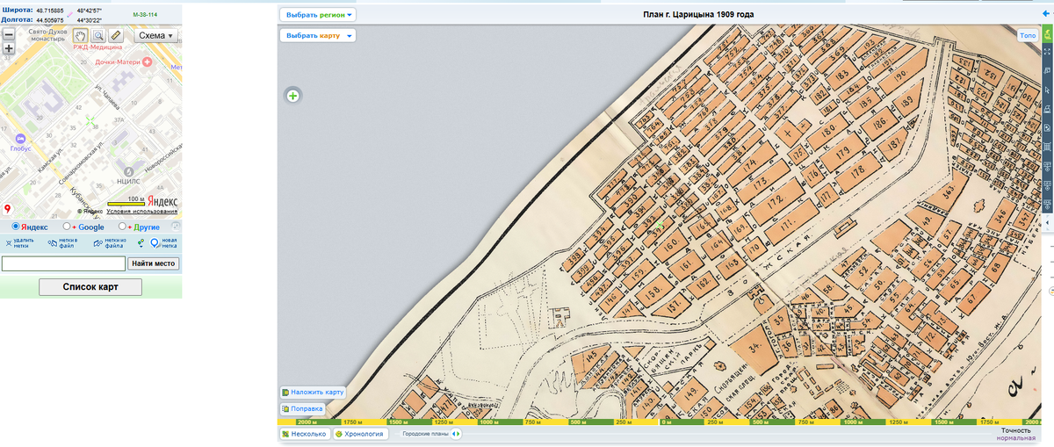Open the Схема map type dropdown
The image size is (1054, 447).
(x=156, y=36)
